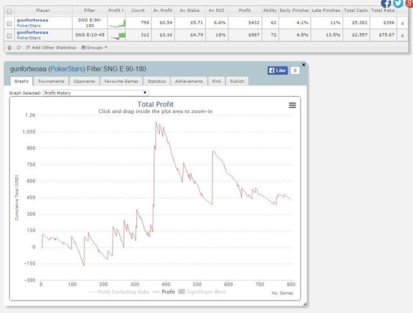
Task: Click the trash icon below the table
Action: coord(9,47)
